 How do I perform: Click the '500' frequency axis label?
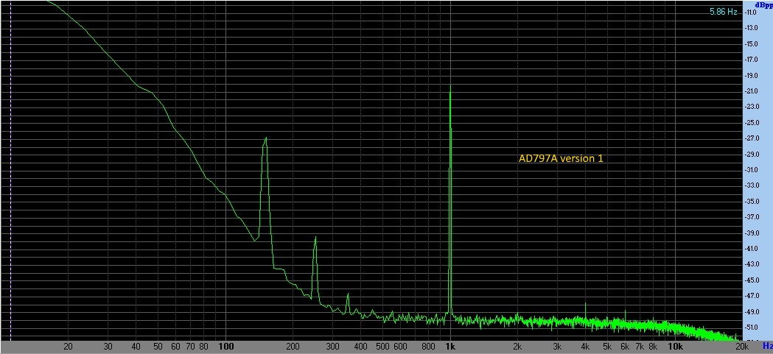tap(382, 346)
